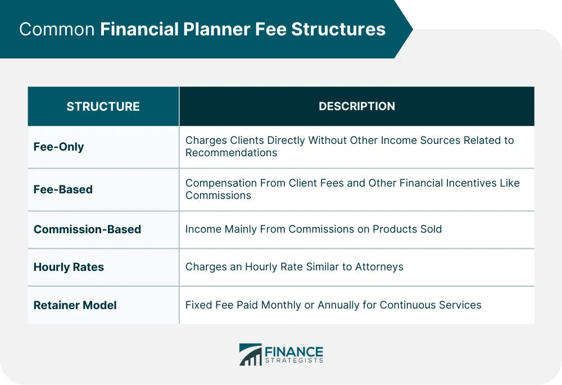Viewport: 562px width, 385px height.
Task: Click the Fee-Only description about charging clients directly
Action: pyautogui.click(x=350, y=146)
